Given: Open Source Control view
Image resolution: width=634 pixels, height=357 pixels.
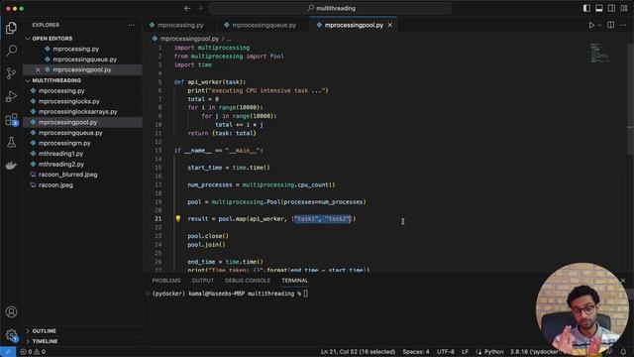Looking at the screenshot, I should click(x=11, y=73).
